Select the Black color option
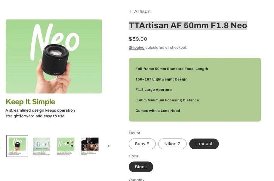This screenshot has width=274, height=181. coord(141,167)
